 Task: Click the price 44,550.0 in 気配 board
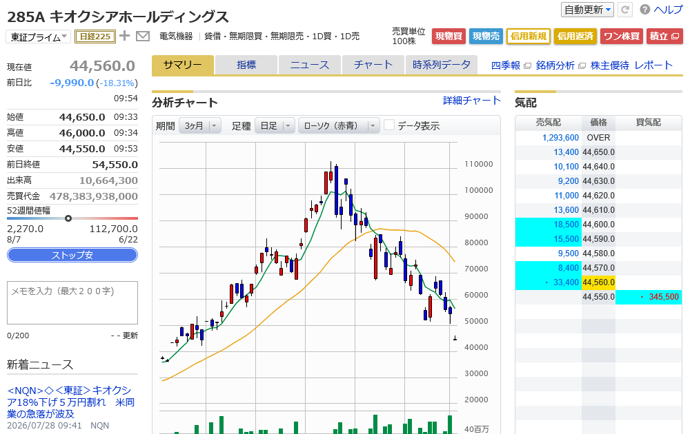pos(598,297)
